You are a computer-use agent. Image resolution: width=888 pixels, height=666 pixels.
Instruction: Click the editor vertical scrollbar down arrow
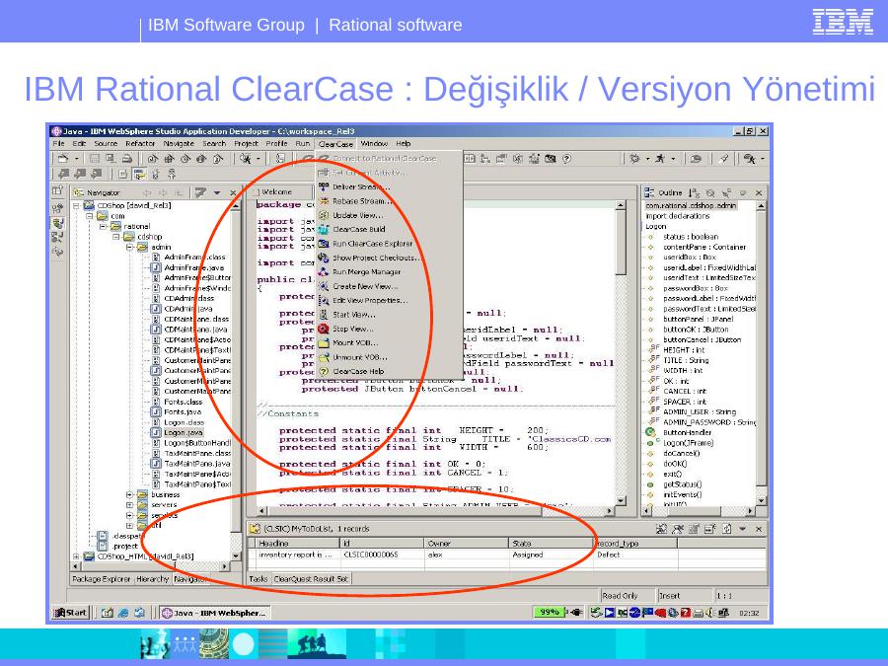pyautogui.click(x=621, y=500)
